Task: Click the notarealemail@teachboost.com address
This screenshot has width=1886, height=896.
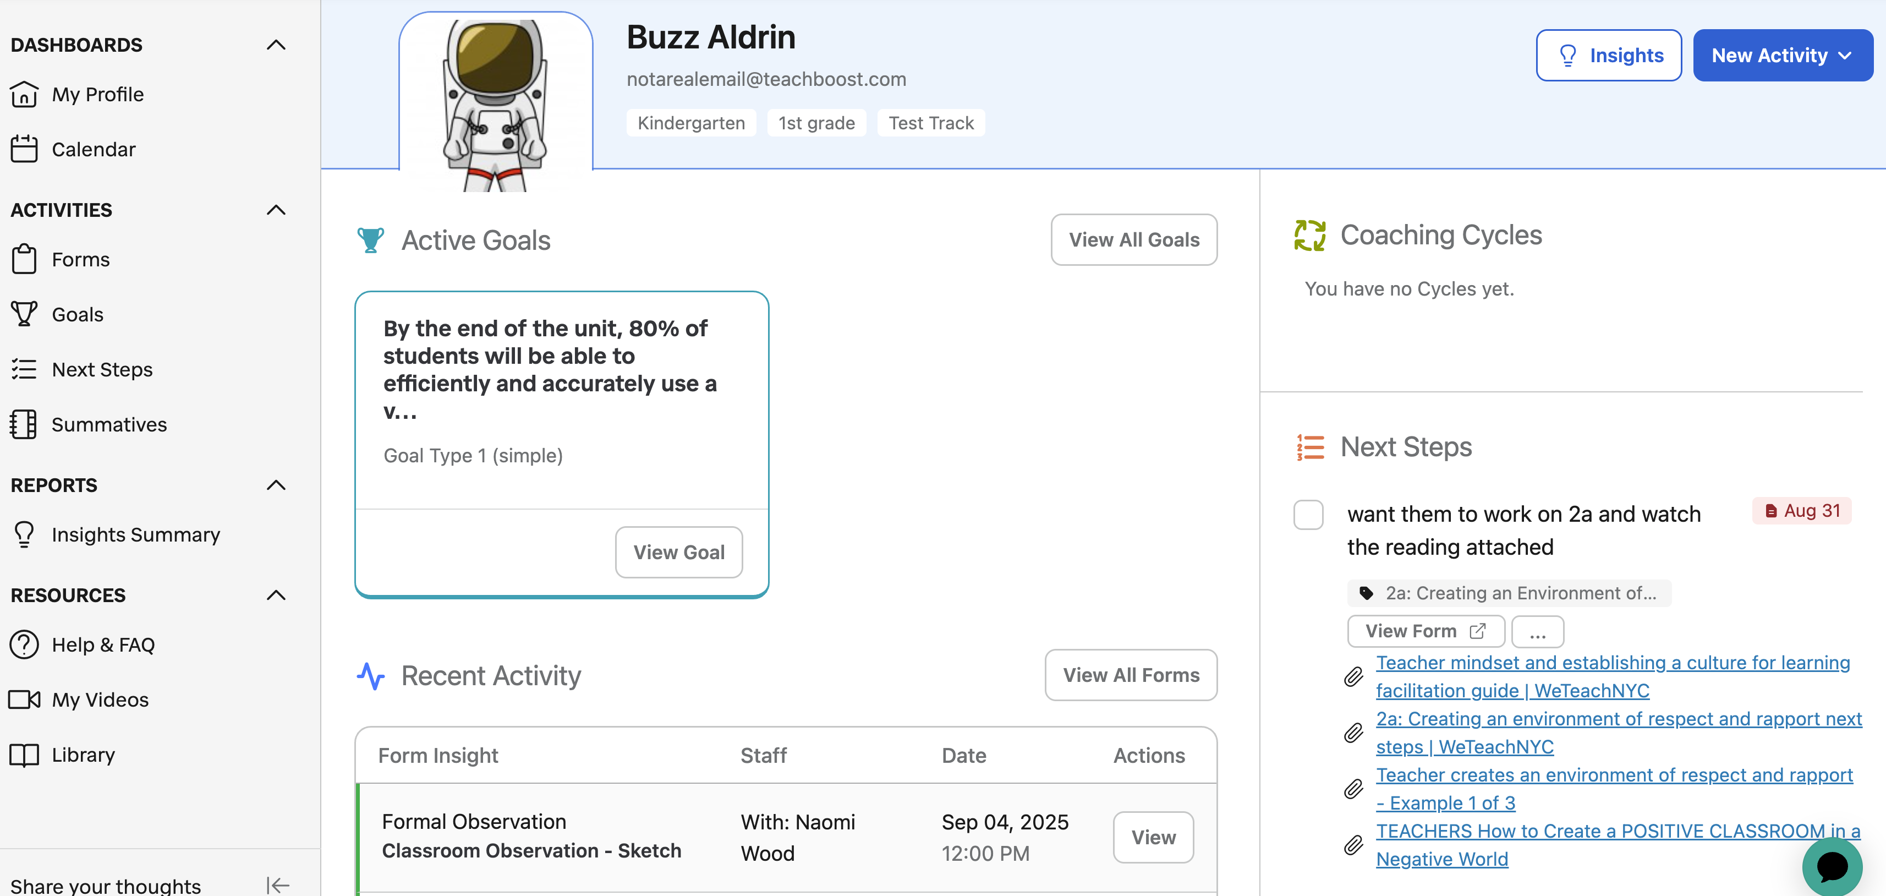Action: (766, 79)
